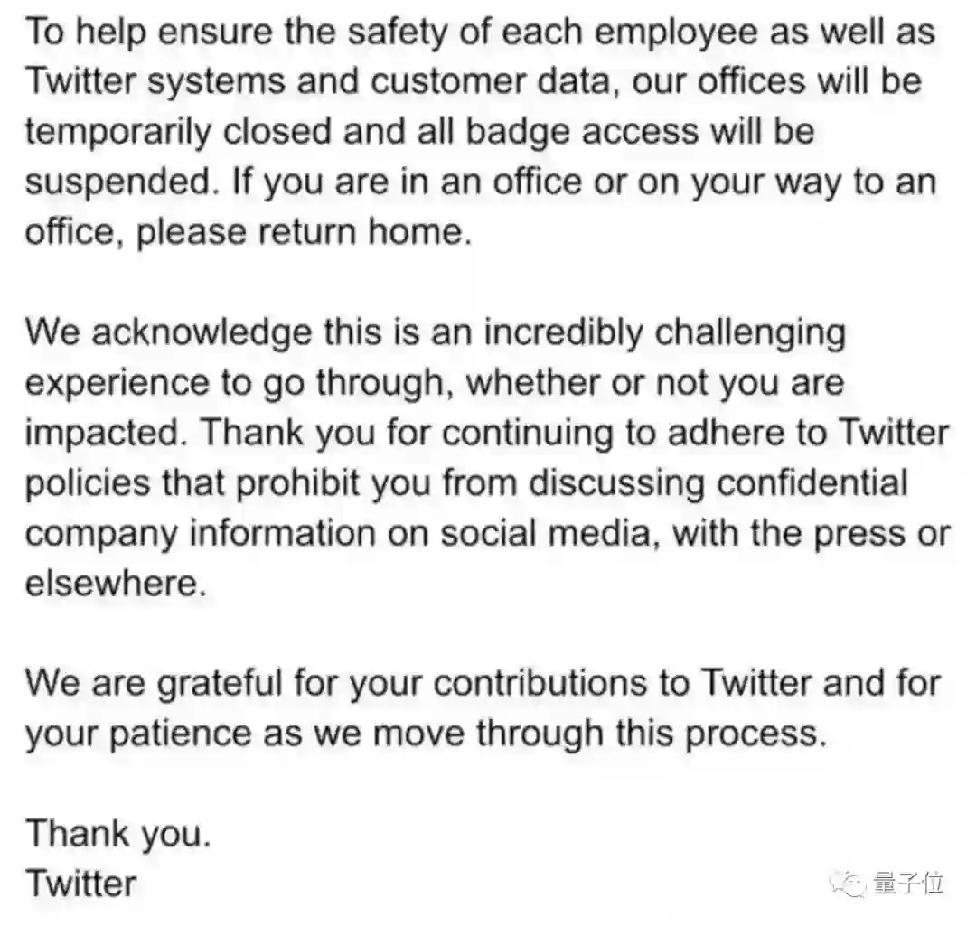Select the word "temporarily"
Screen dimensions: 976x926
pyautogui.click(x=118, y=132)
